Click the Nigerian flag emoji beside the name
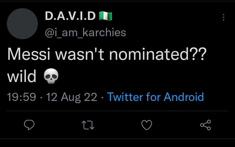235x147 pixels. 105,16
